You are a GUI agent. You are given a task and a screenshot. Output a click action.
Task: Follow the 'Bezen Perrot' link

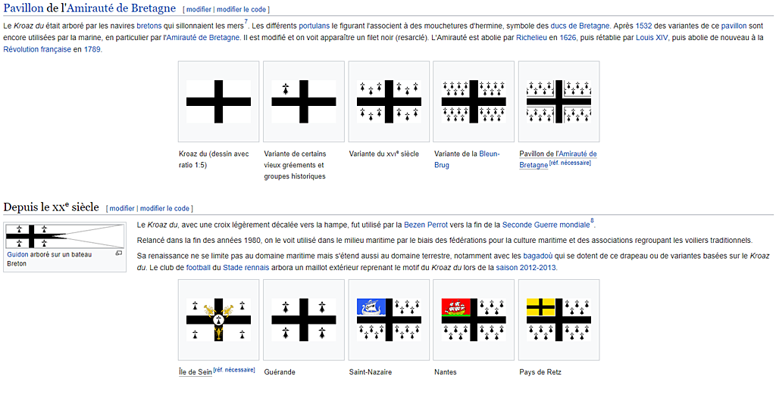coord(426,225)
